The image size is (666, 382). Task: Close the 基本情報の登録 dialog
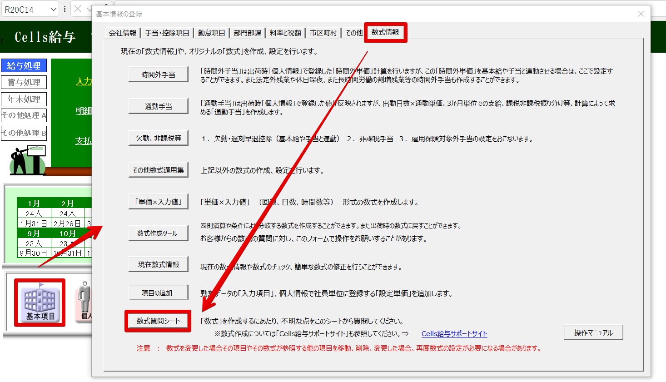tap(641, 14)
